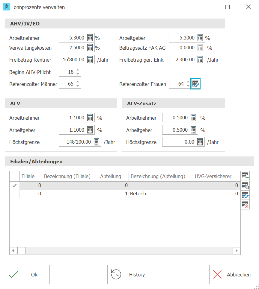Click the table-edit icon beside Referenzalter Frauen
This screenshot has height=289, width=259.
click(195, 84)
